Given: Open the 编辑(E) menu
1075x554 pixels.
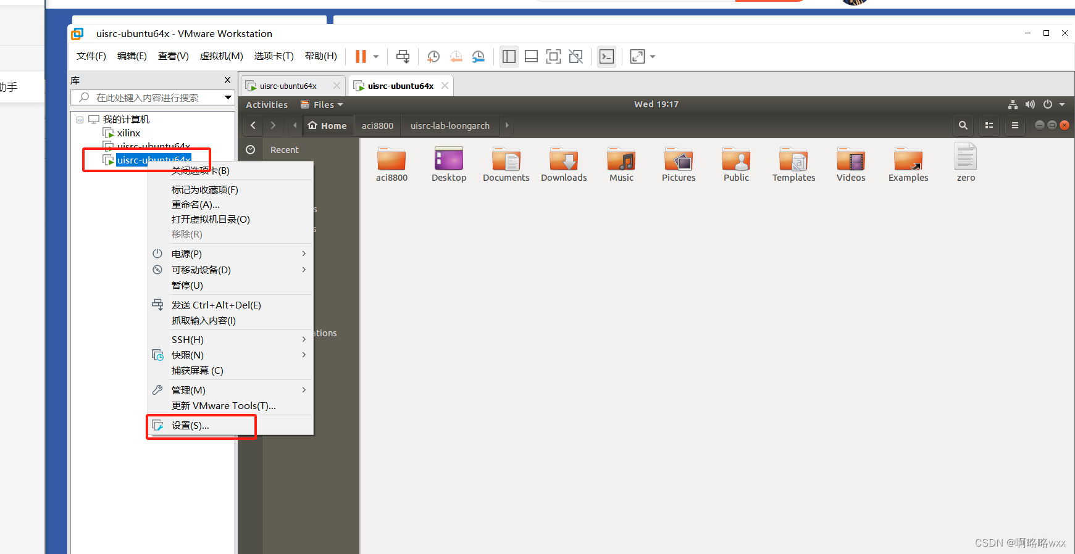Looking at the screenshot, I should (132, 56).
